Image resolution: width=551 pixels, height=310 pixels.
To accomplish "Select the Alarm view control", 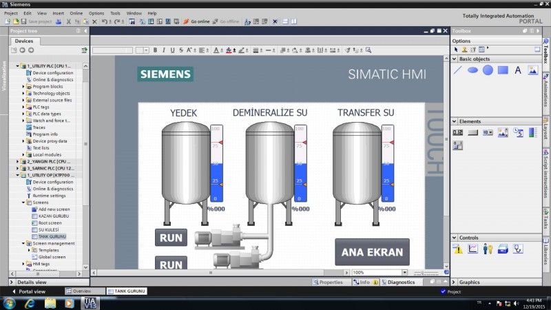I will tap(458, 249).
